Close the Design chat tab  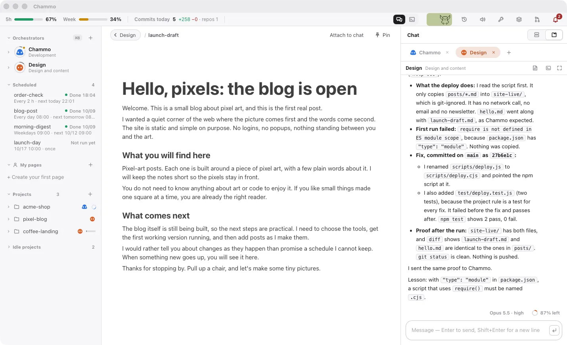tap(494, 52)
